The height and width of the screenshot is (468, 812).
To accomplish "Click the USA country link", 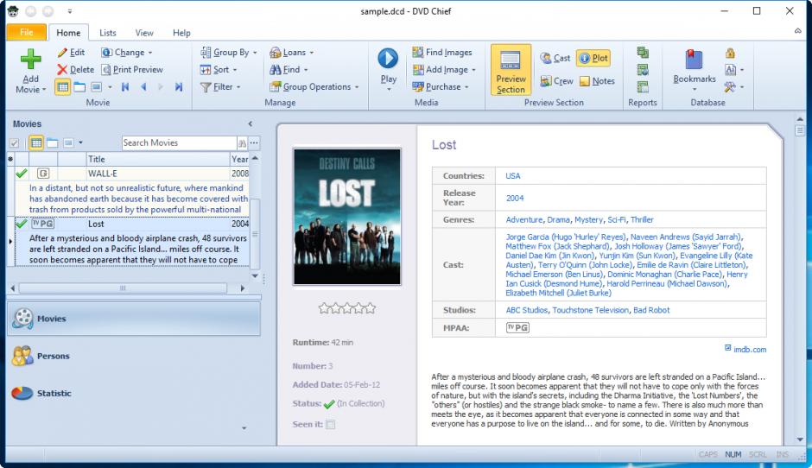I will [x=512, y=176].
